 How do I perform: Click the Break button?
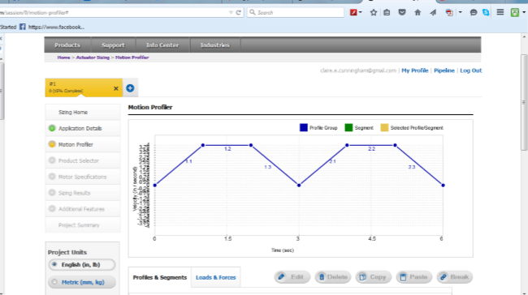455,277
